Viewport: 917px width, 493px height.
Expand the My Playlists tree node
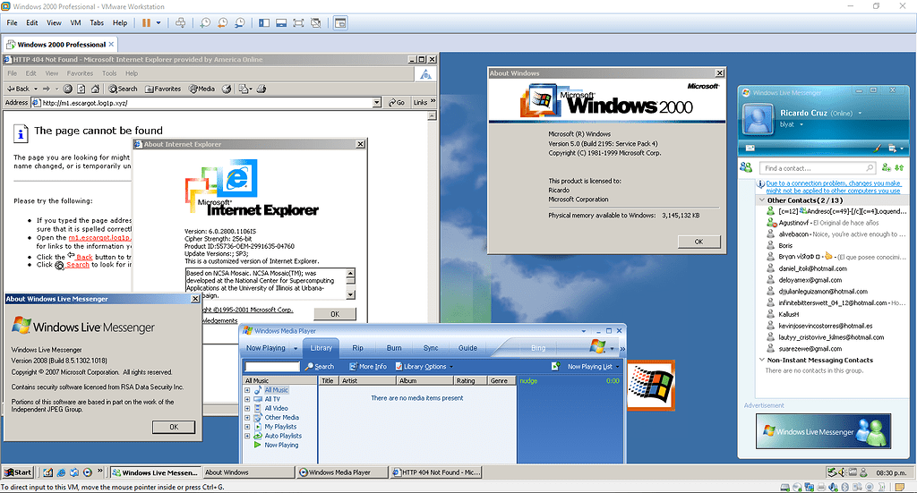click(x=247, y=427)
